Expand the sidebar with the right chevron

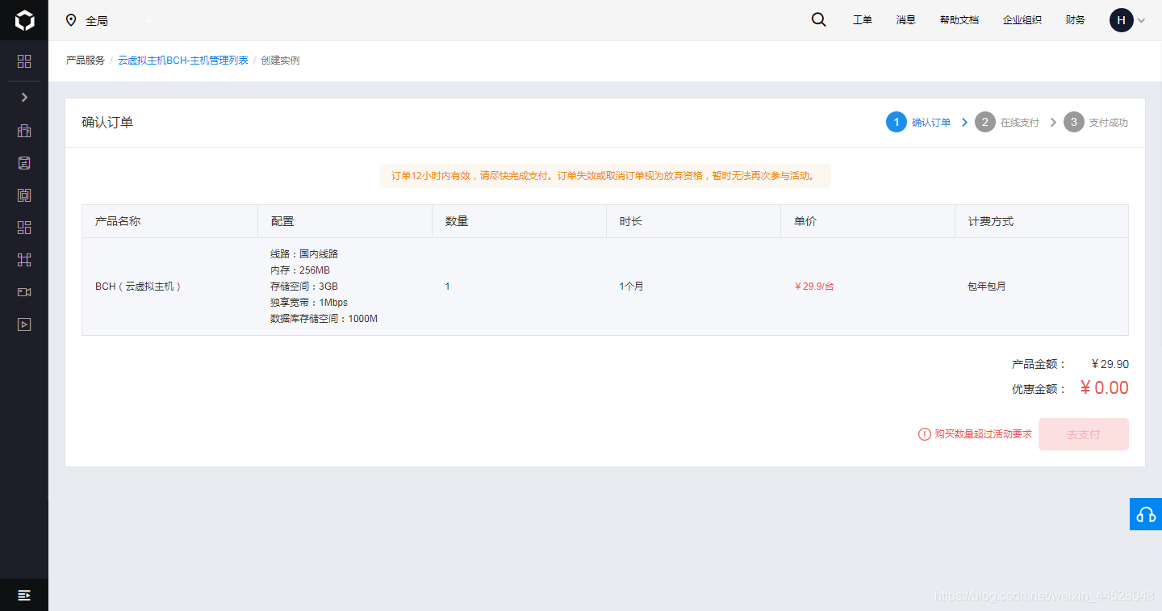24,97
